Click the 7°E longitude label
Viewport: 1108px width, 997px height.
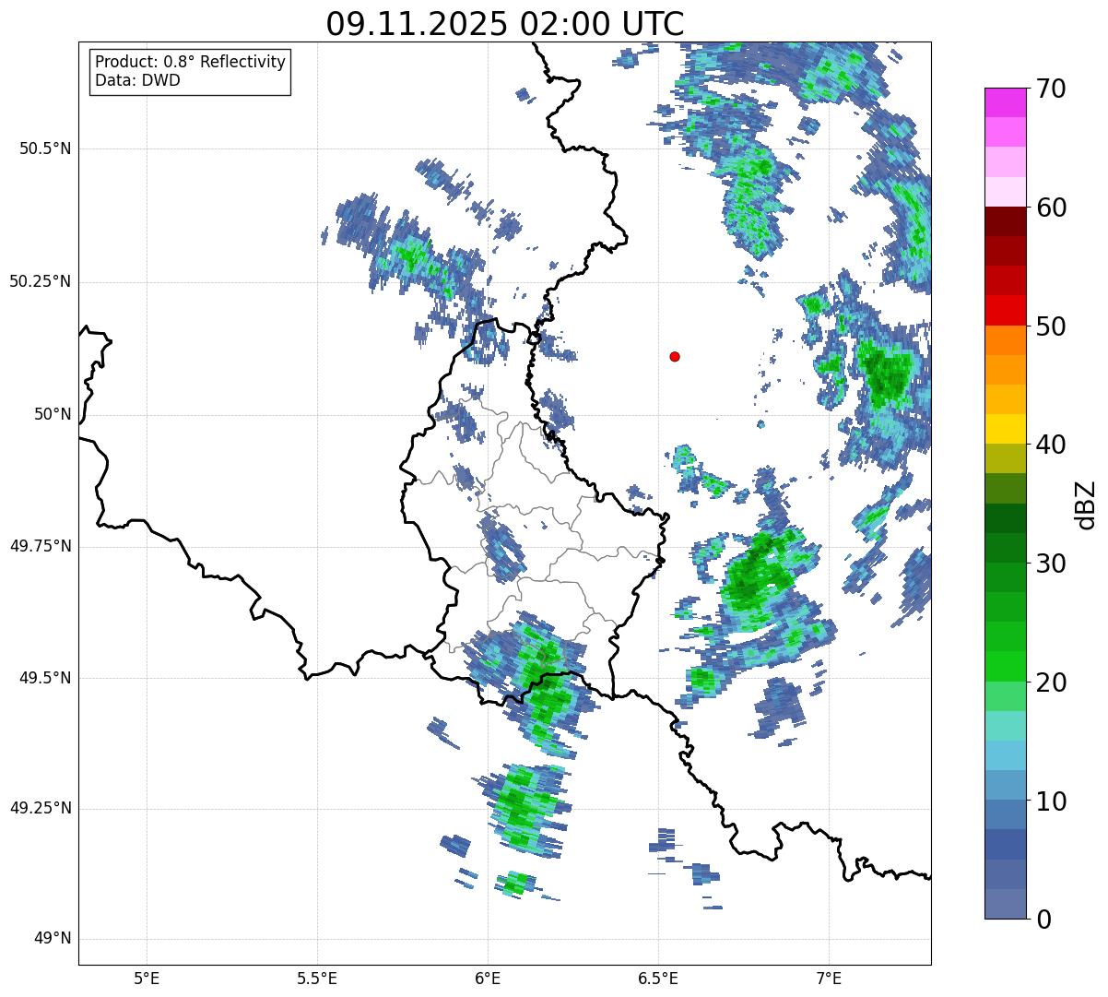pos(829,978)
